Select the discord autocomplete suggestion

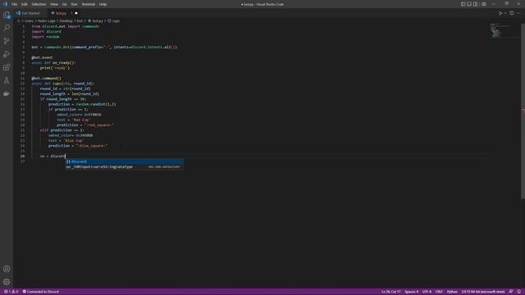click(x=124, y=161)
